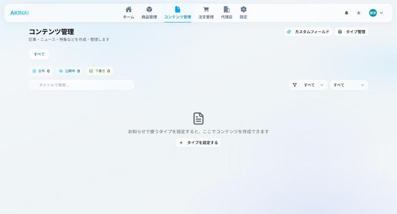The image size is (397, 214).
Task: Go to 商品管理 product management
Action: (149, 13)
